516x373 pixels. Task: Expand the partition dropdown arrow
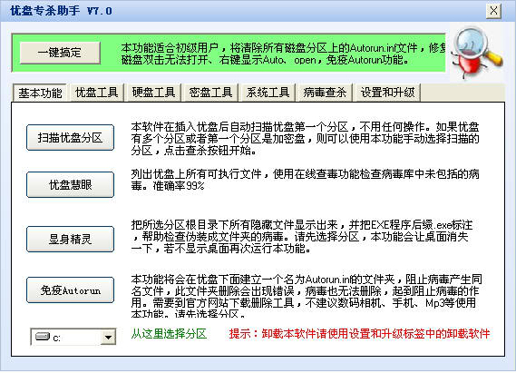pyautogui.click(x=108, y=337)
